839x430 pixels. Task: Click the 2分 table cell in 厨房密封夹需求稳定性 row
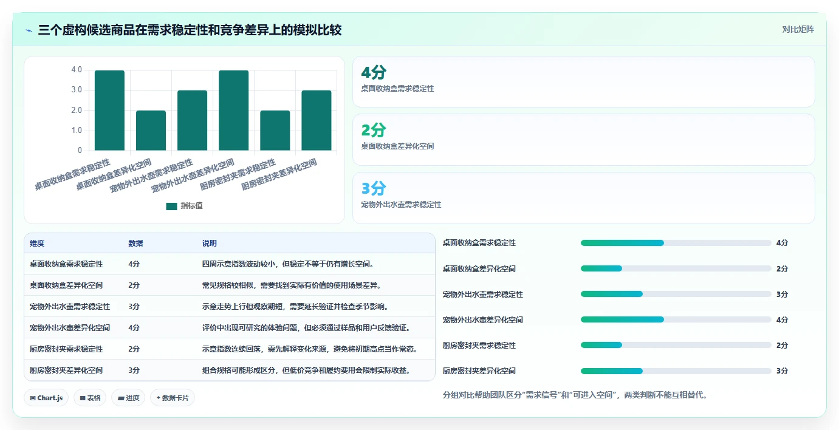(134, 349)
